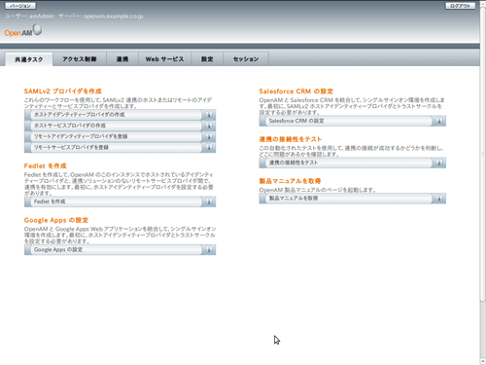Click the vertical page scrollbar
Image resolution: width=486 pixels, height=365 pixels.
[x=483, y=182]
